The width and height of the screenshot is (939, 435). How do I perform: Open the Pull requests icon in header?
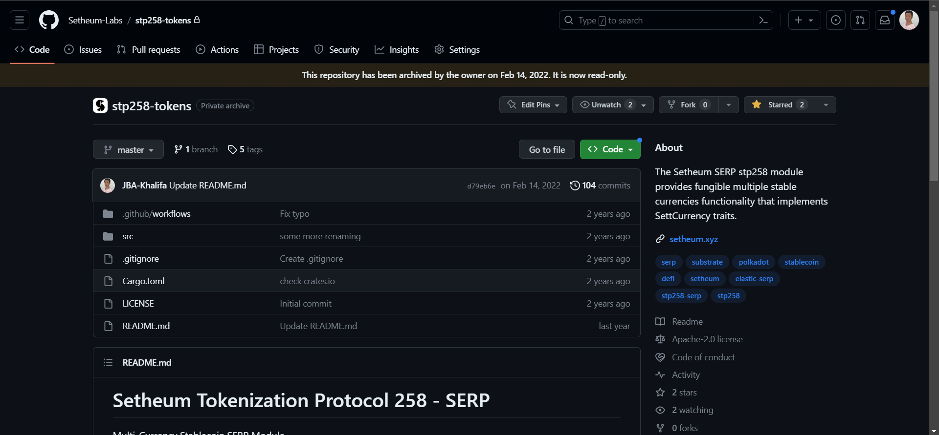860,20
